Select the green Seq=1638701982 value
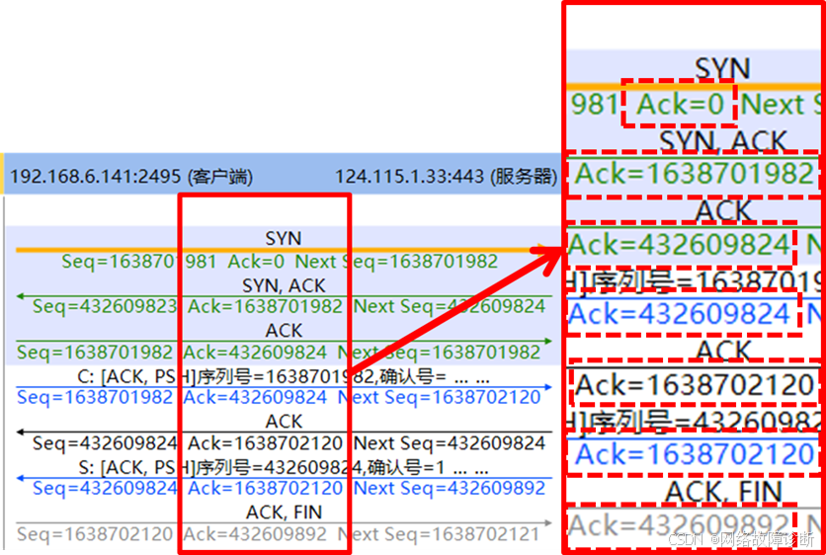Viewport: 826px width, 555px height. (x=95, y=353)
